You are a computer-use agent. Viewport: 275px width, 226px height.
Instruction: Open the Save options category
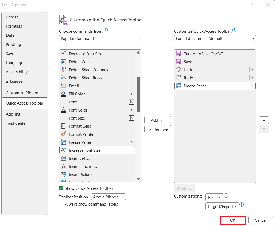tap(25, 54)
